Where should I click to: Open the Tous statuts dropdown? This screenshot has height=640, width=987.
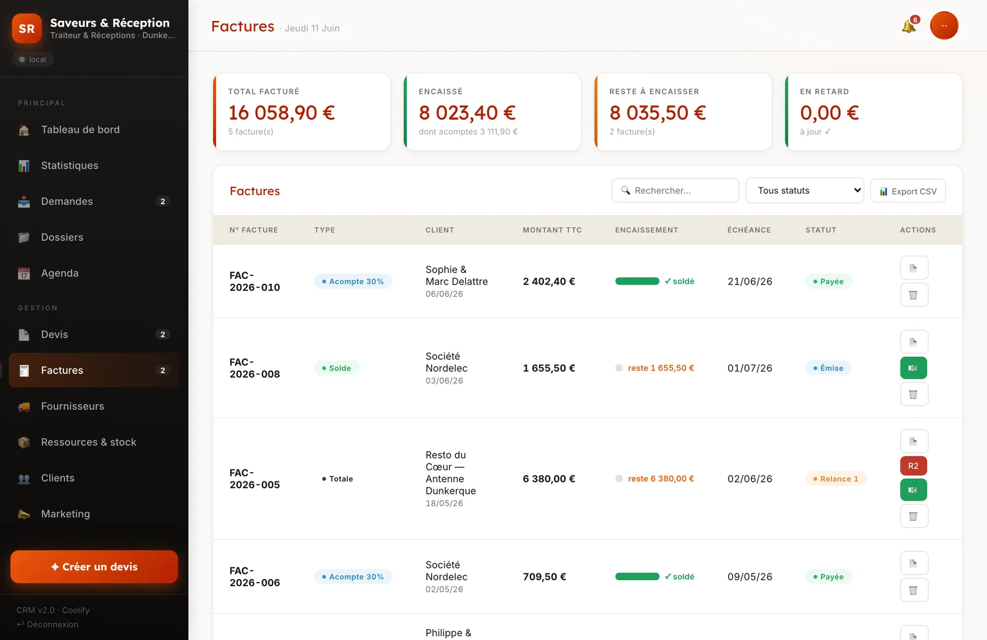point(804,190)
